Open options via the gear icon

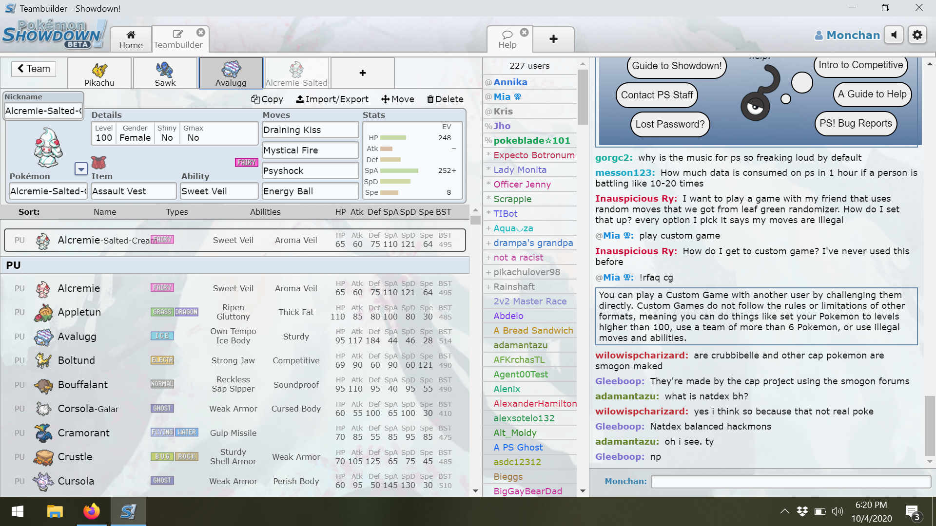point(917,35)
